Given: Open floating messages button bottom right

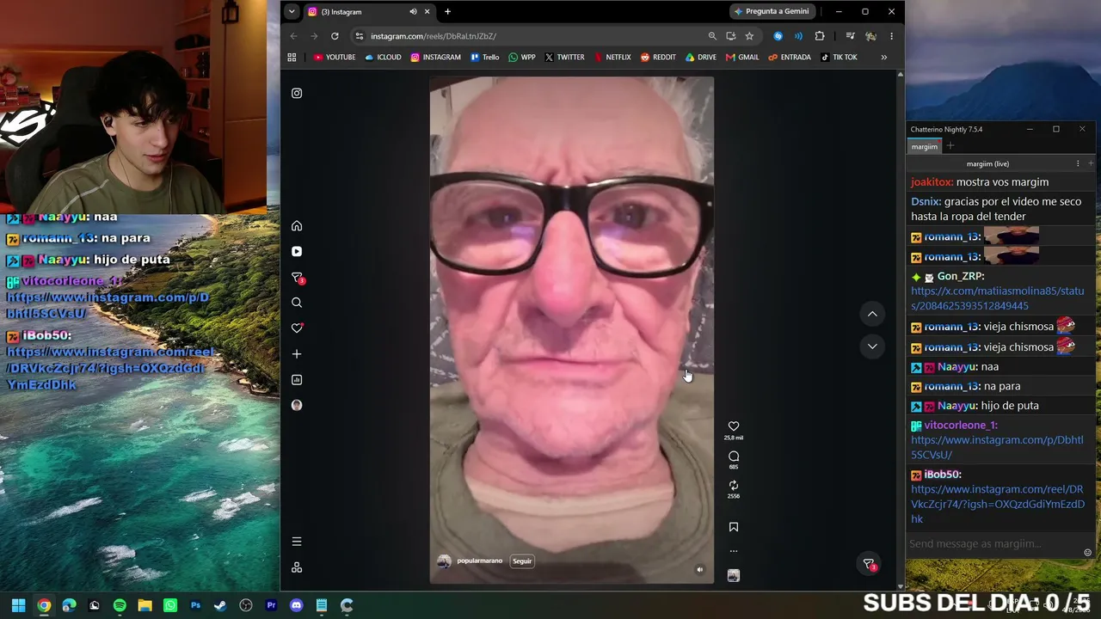Looking at the screenshot, I should click(870, 564).
